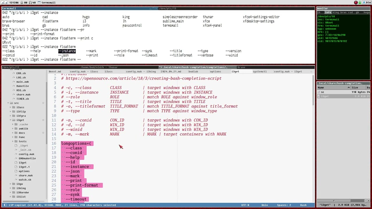Expand the func folder
Image resolution: width=372 pixels, height=209 pixels.
13,137
